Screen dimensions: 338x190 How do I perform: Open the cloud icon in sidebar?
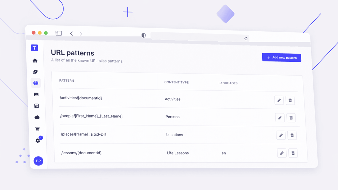pos(37,117)
